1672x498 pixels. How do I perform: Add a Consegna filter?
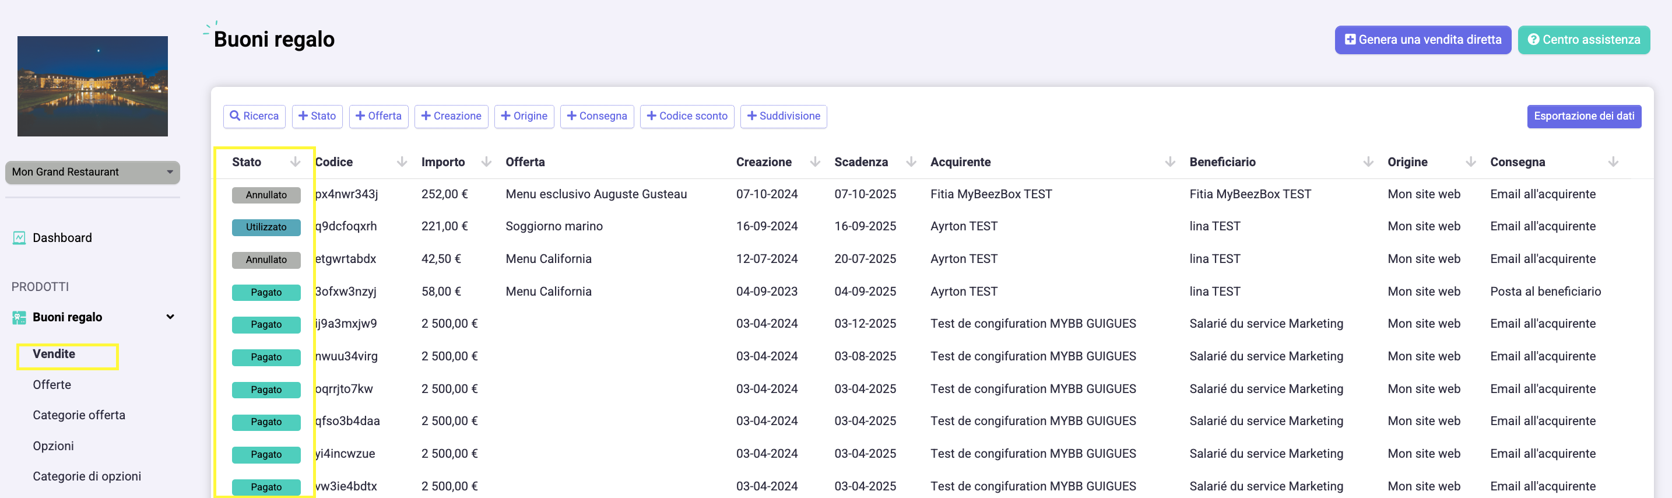(596, 116)
